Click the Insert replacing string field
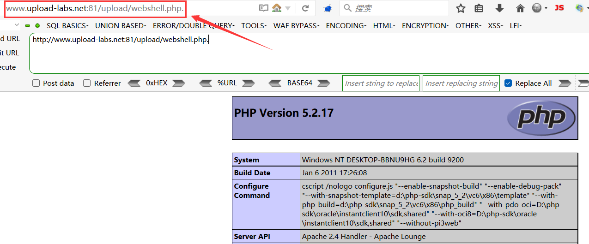This screenshot has width=589, height=244. coord(461,83)
